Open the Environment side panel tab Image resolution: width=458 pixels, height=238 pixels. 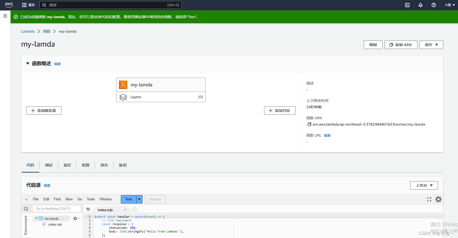pyautogui.click(x=26, y=225)
